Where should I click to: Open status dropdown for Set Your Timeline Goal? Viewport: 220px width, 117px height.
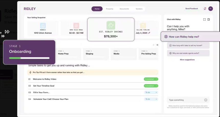click(151, 86)
